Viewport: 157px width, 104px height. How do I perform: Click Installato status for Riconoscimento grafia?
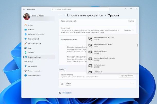[x=131, y=21]
